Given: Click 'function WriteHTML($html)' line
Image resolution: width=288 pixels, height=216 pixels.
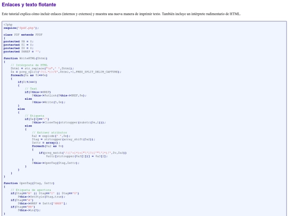Looking at the screenshot, I should coord(26,58).
